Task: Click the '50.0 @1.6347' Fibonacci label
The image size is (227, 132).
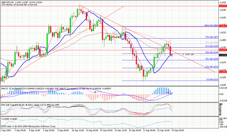Action: [212, 52]
